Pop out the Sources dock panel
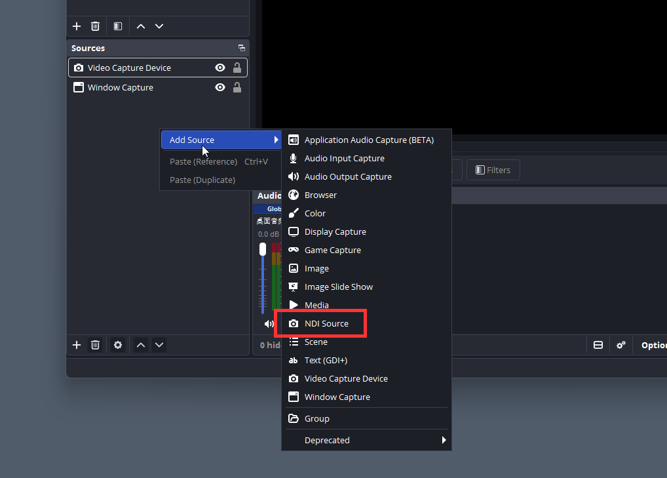Viewport: 667px width, 478px height. [242, 48]
